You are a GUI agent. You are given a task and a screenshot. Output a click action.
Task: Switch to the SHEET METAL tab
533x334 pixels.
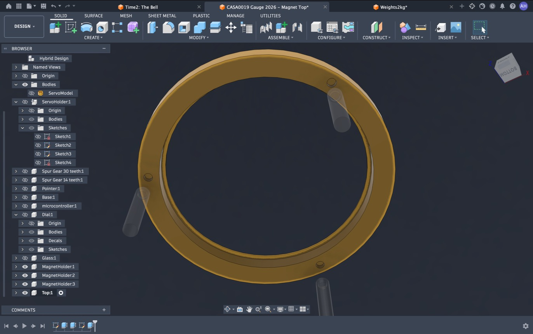tap(162, 16)
